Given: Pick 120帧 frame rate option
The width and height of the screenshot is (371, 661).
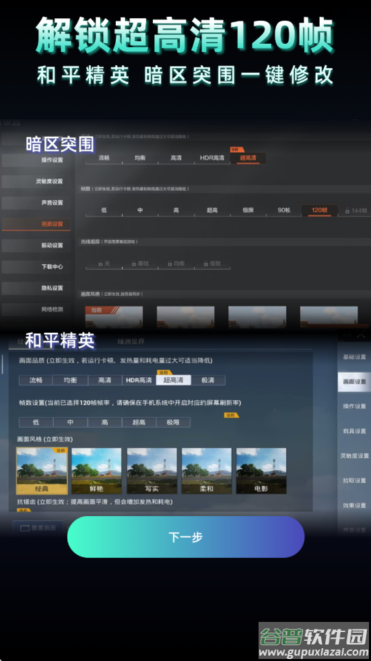Looking at the screenshot, I should point(320,210).
